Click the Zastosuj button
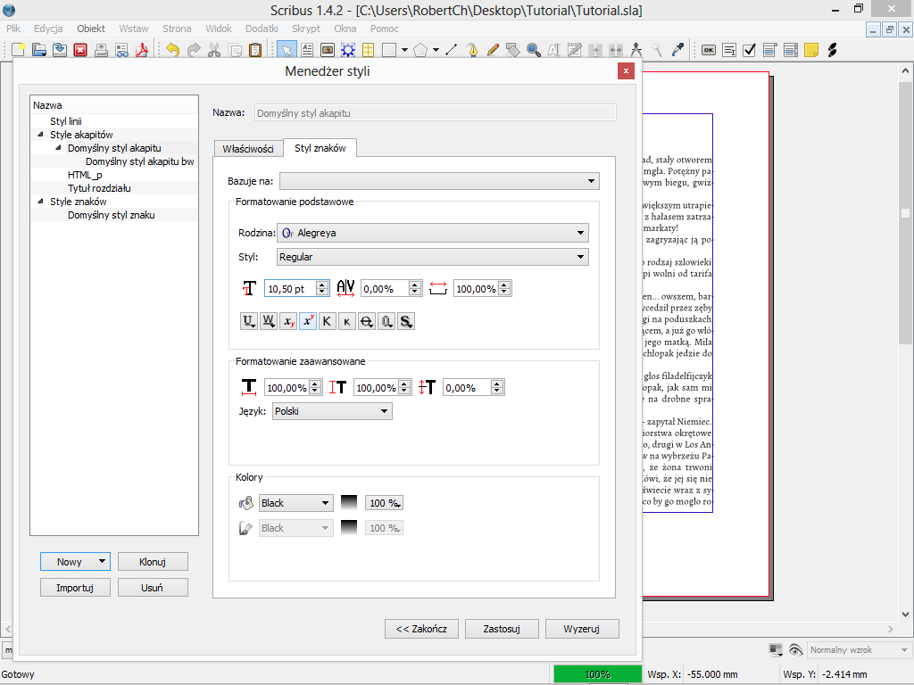Viewport: 914px width, 685px height. click(502, 629)
